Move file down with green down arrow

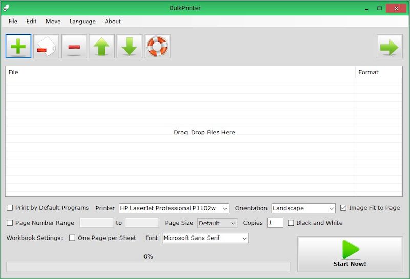pyautogui.click(x=130, y=46)
